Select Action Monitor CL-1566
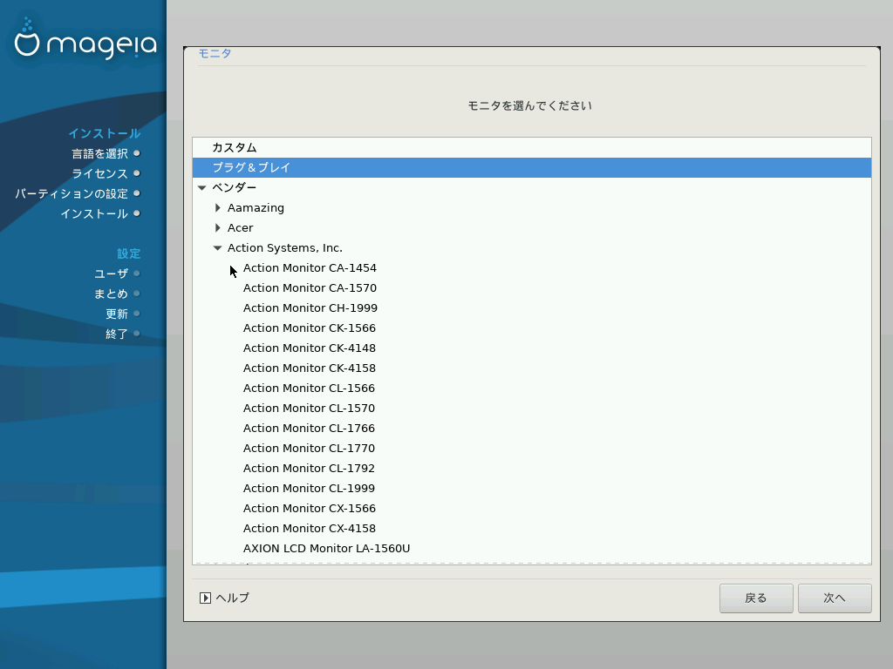The image size is (893, 669). [x=309, y=388]
